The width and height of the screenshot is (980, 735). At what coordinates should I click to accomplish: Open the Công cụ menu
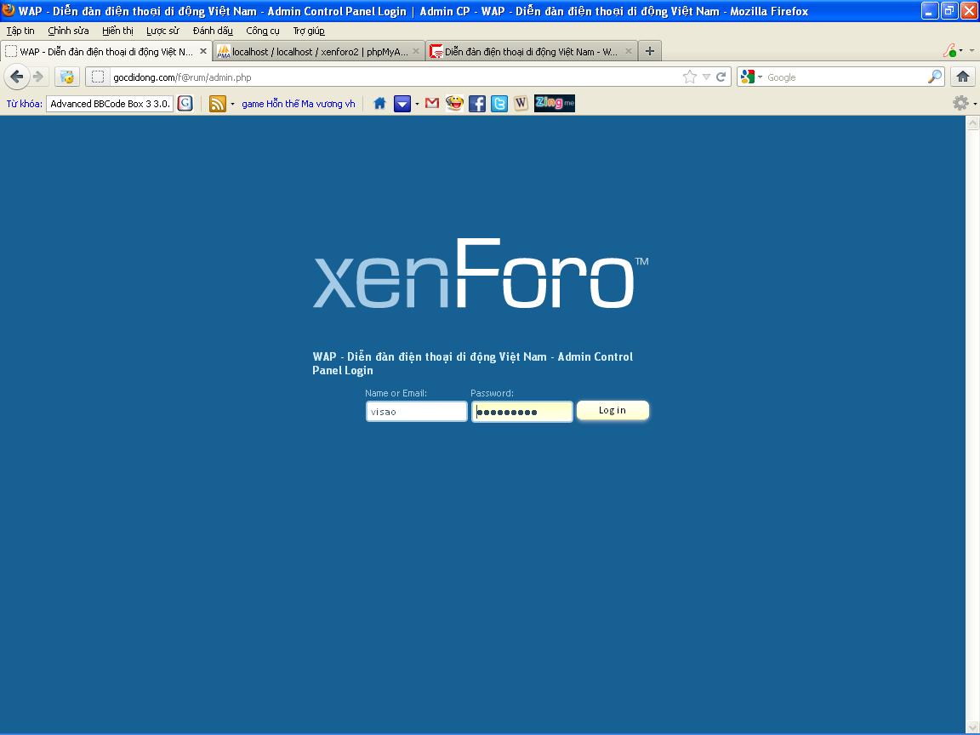click(x=263, y=31)
